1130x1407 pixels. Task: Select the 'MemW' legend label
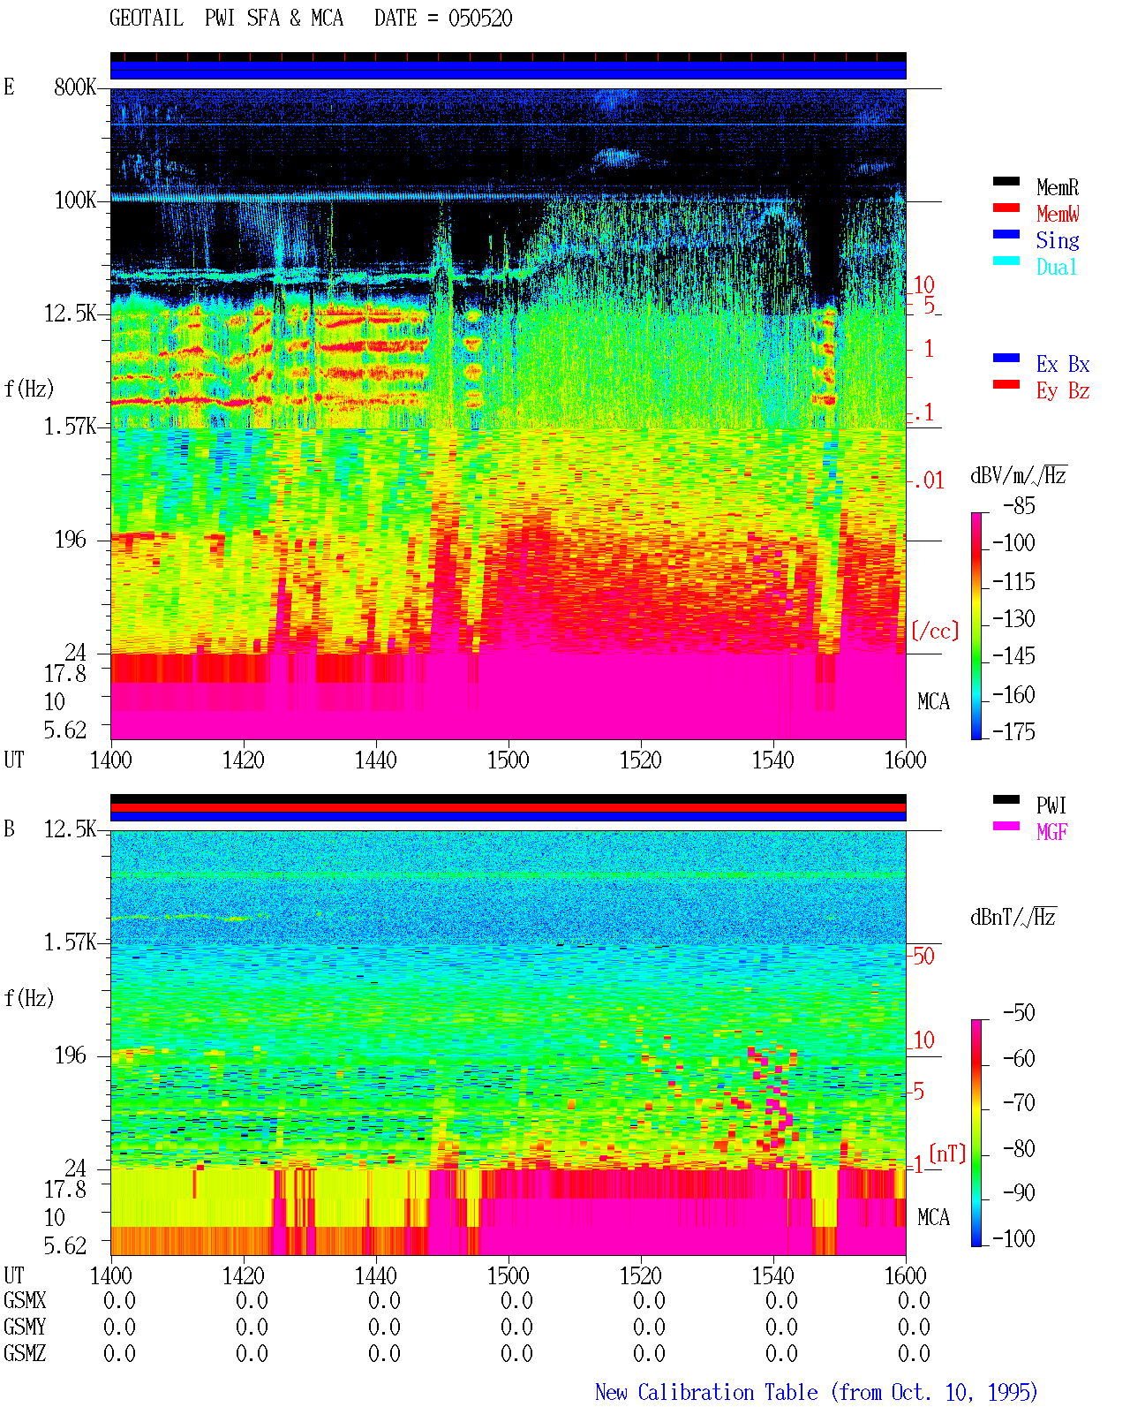pos(1058,214)
